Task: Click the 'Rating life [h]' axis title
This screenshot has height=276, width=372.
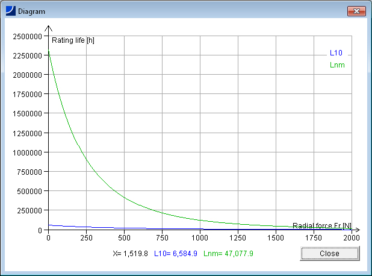Action: click(73, 40)
